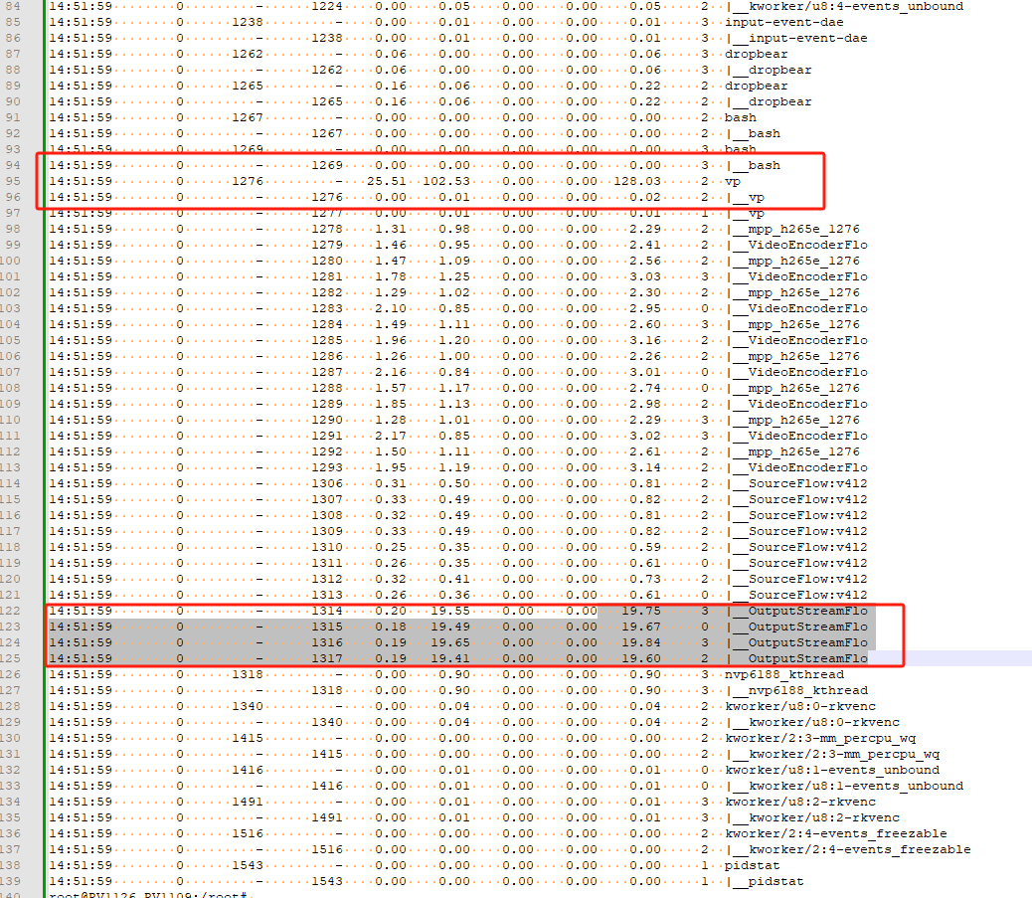Select line number 95 in the gutter
This screenshot has height=898, width=1032.
click(13, 181)
